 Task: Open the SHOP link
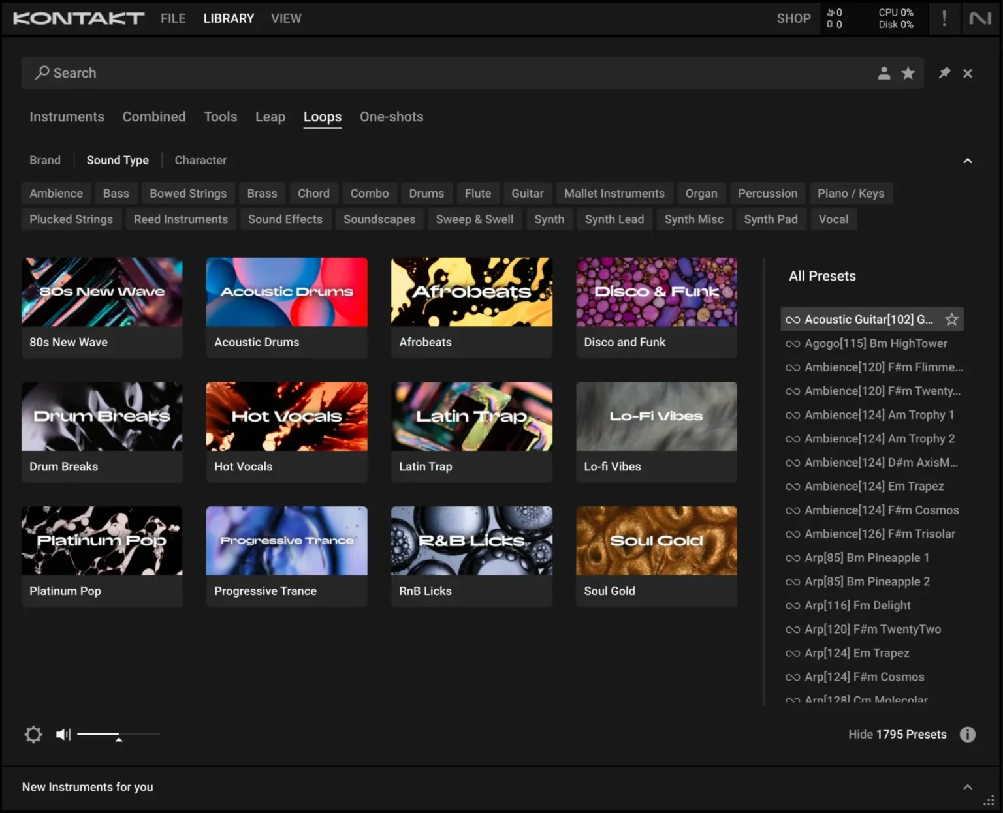click(793, 18)
